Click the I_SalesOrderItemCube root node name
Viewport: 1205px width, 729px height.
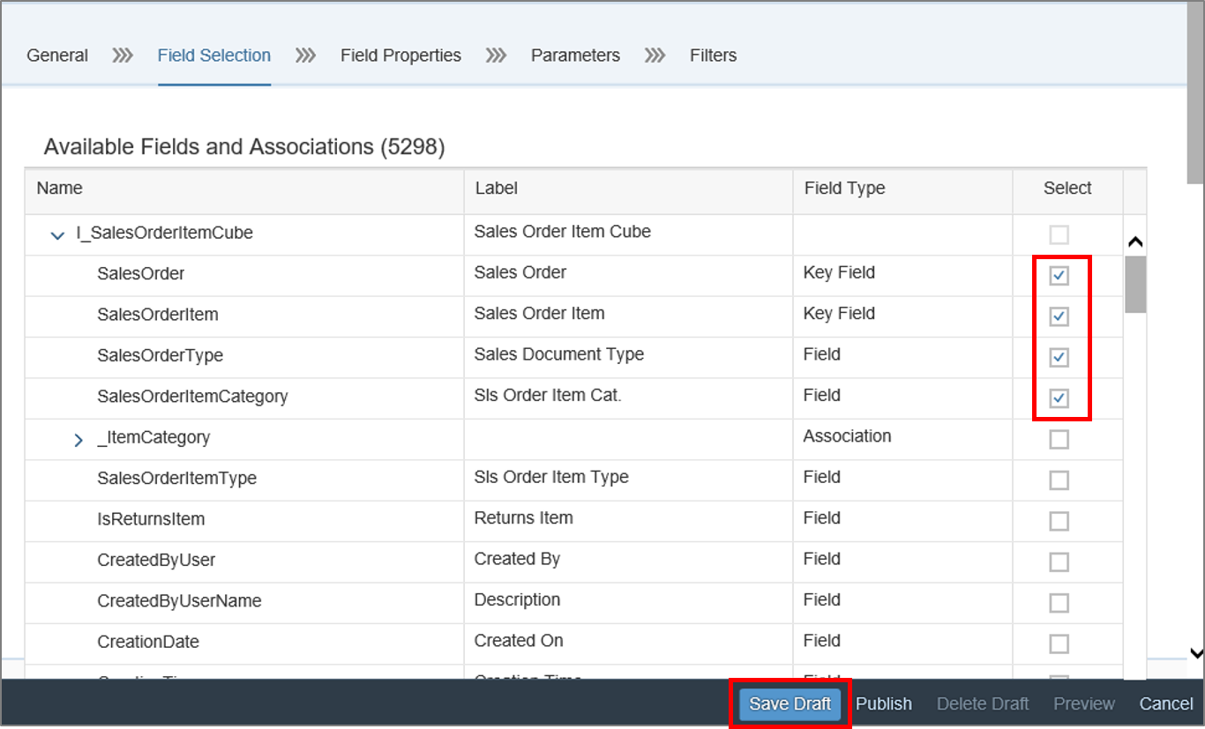164,234
